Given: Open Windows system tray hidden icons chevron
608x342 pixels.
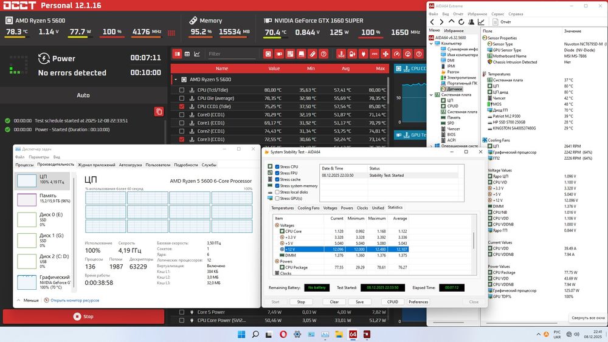Looking at the screenshot, I should [x=538, y=334].
